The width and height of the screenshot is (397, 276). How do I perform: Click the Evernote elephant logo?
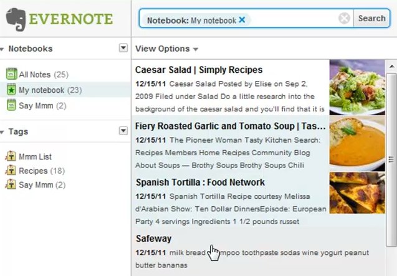(16, 19)
